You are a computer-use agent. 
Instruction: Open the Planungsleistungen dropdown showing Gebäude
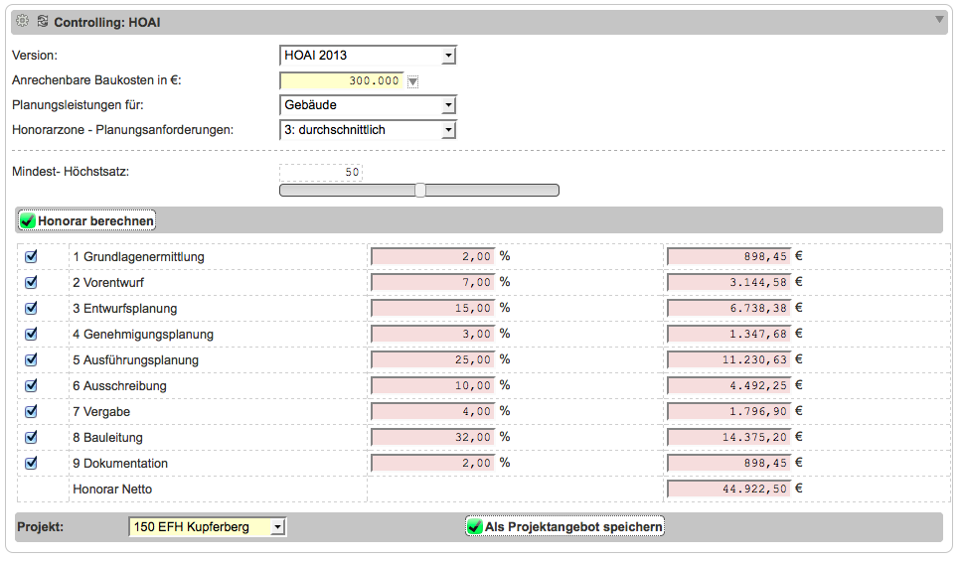coord(368,105)
